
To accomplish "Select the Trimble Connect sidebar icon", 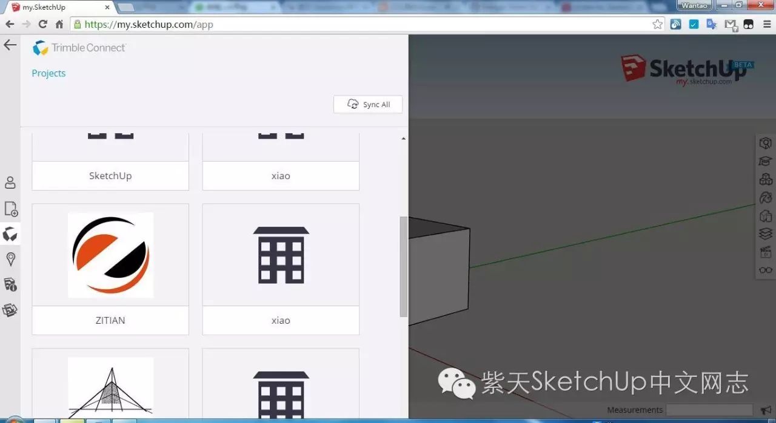I will pos(10,234).
